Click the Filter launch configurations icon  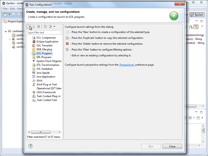pyautogui.click(x=50, y=27)
